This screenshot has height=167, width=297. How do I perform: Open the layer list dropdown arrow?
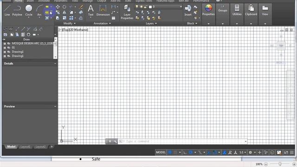click(x=181, y=7)
